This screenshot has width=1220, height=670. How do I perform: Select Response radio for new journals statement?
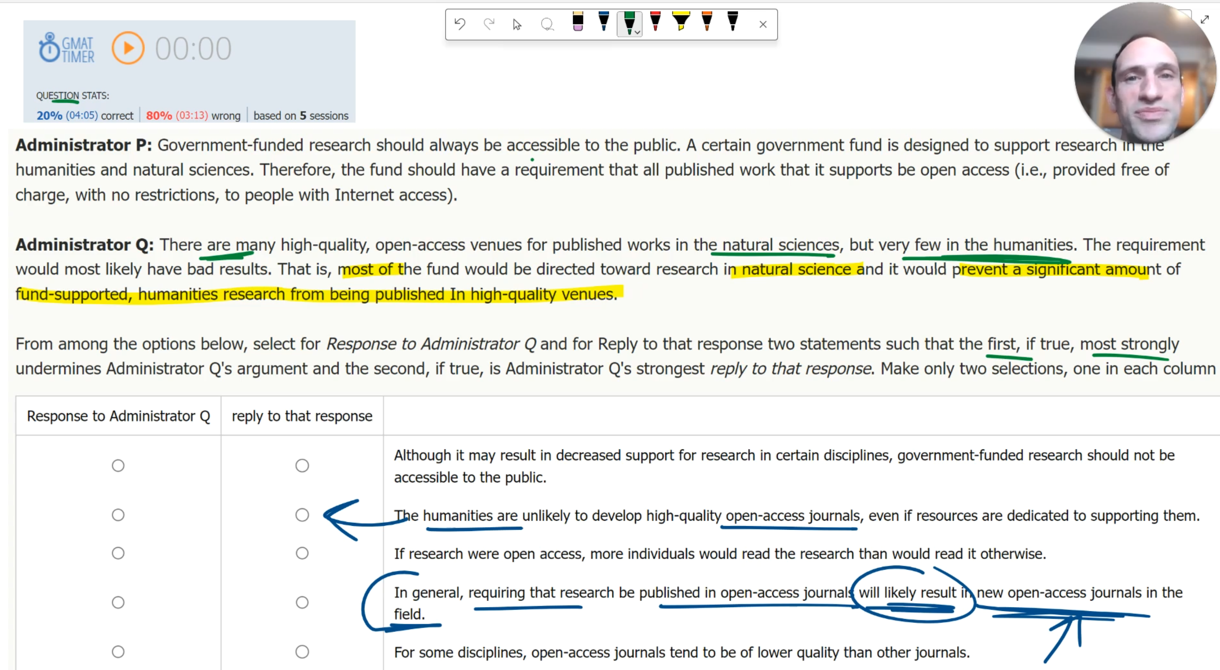pos(118,602)
